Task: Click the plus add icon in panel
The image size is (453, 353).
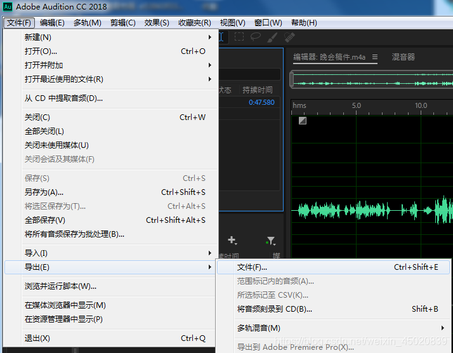Action: click(x=232, y=240)
